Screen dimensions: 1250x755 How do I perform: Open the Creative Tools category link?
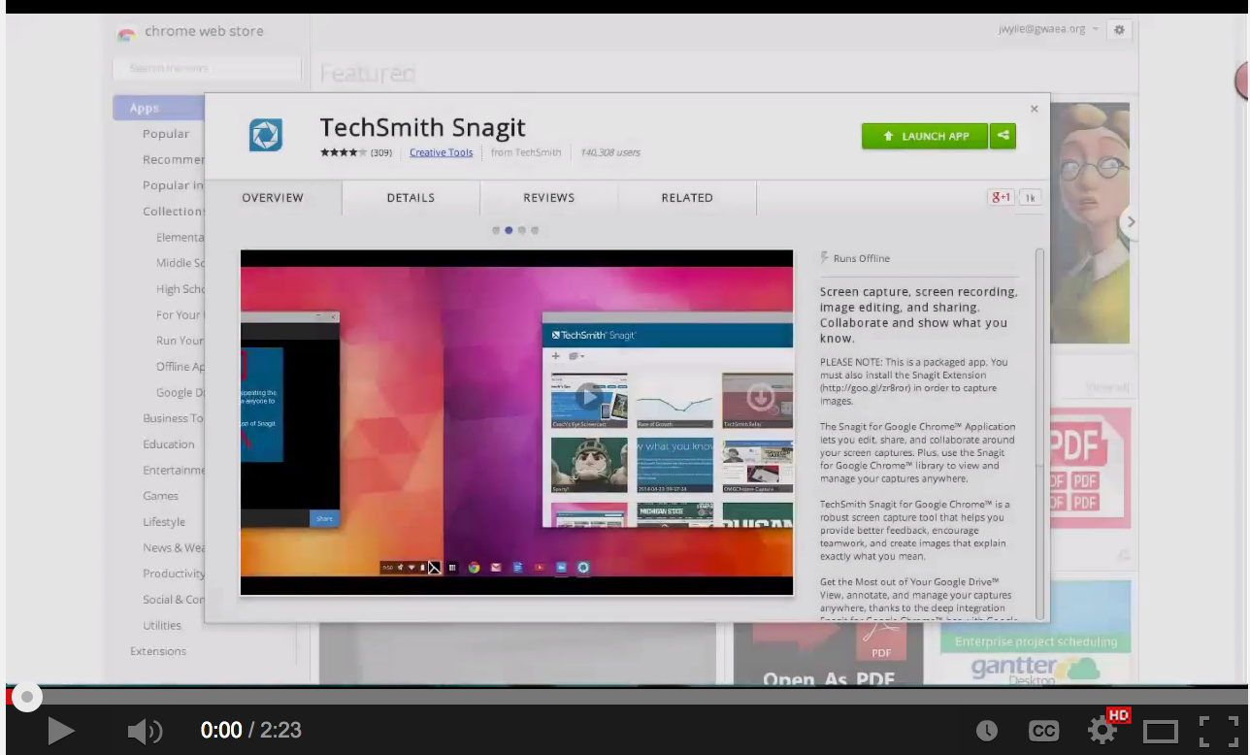coord(442,152)
